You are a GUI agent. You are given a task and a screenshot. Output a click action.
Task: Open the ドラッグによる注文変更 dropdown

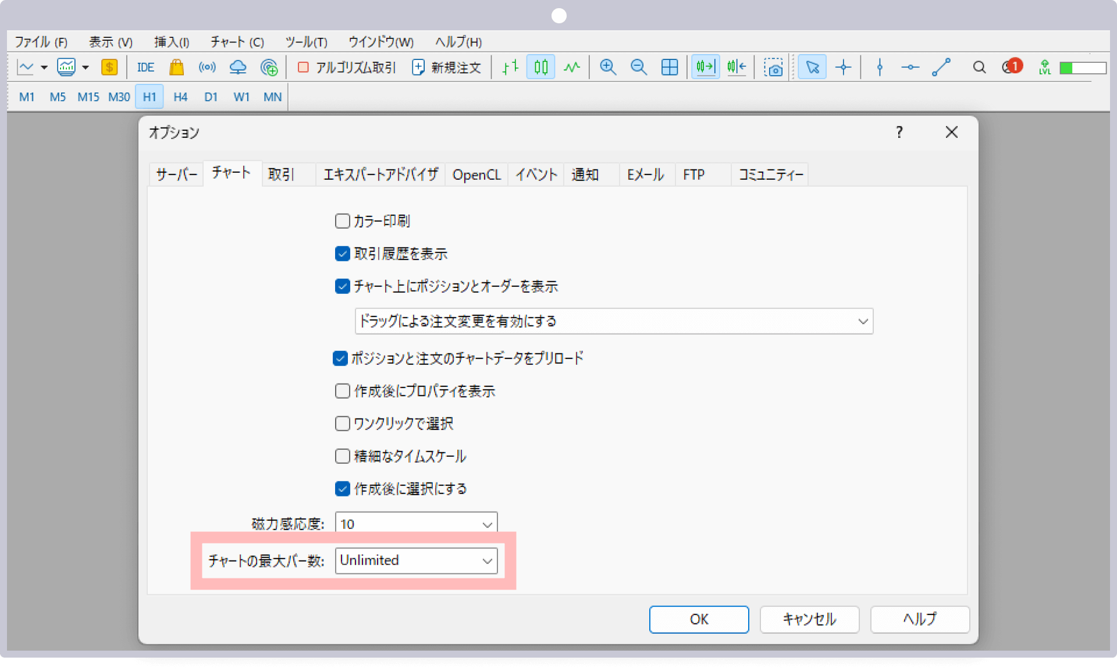click(614, 321)
